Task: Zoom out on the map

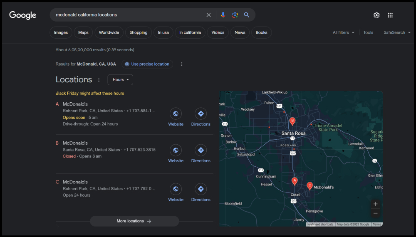Action: coord(375,213)
